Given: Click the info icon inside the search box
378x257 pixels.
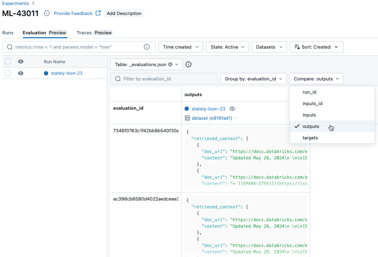Looking at the screenshot, I should (x=147, y=47).
